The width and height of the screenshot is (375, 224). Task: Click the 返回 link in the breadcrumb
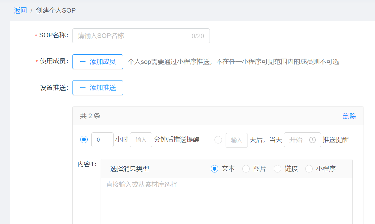[x=20, y=10]
